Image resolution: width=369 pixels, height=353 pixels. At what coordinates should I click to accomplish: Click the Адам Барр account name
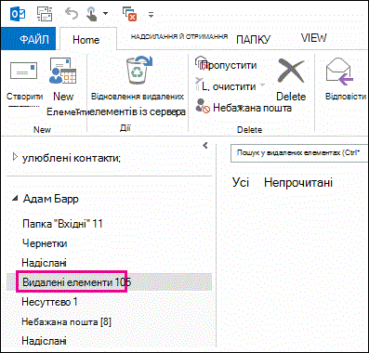[51, 199]
